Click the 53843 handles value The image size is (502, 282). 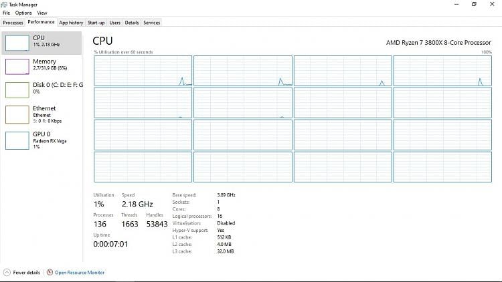point(157,224)
